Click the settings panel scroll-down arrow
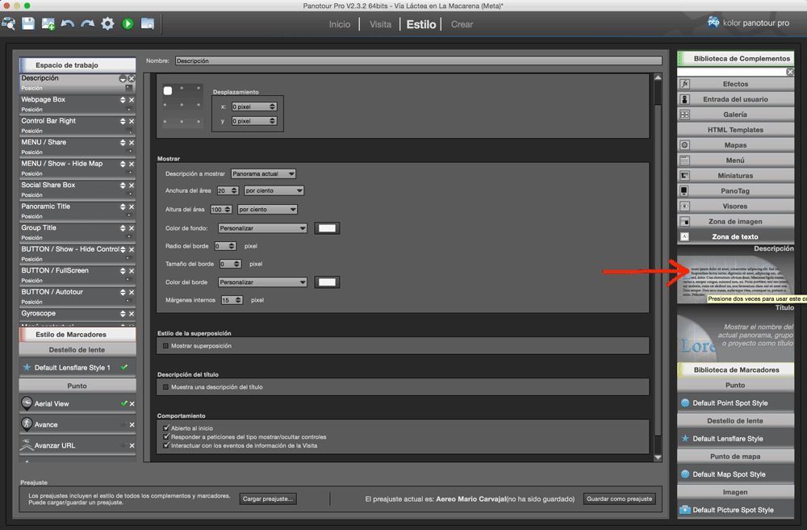The height and width of the screenshot is (530, 807). 658,457
